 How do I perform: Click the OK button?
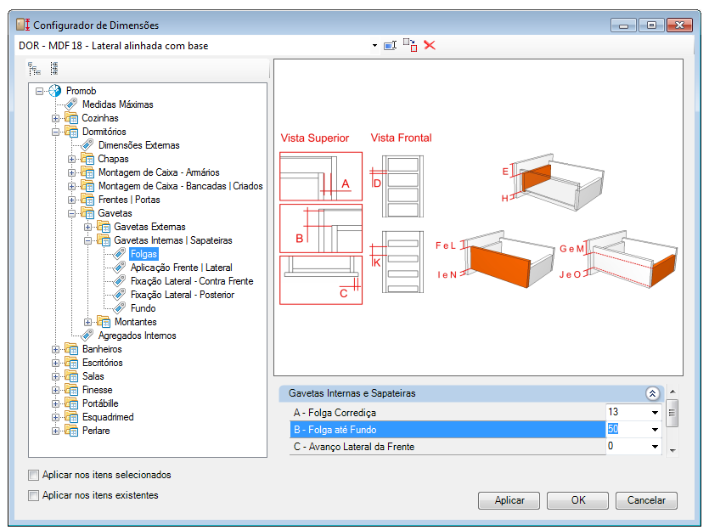[x=578, y=500]
